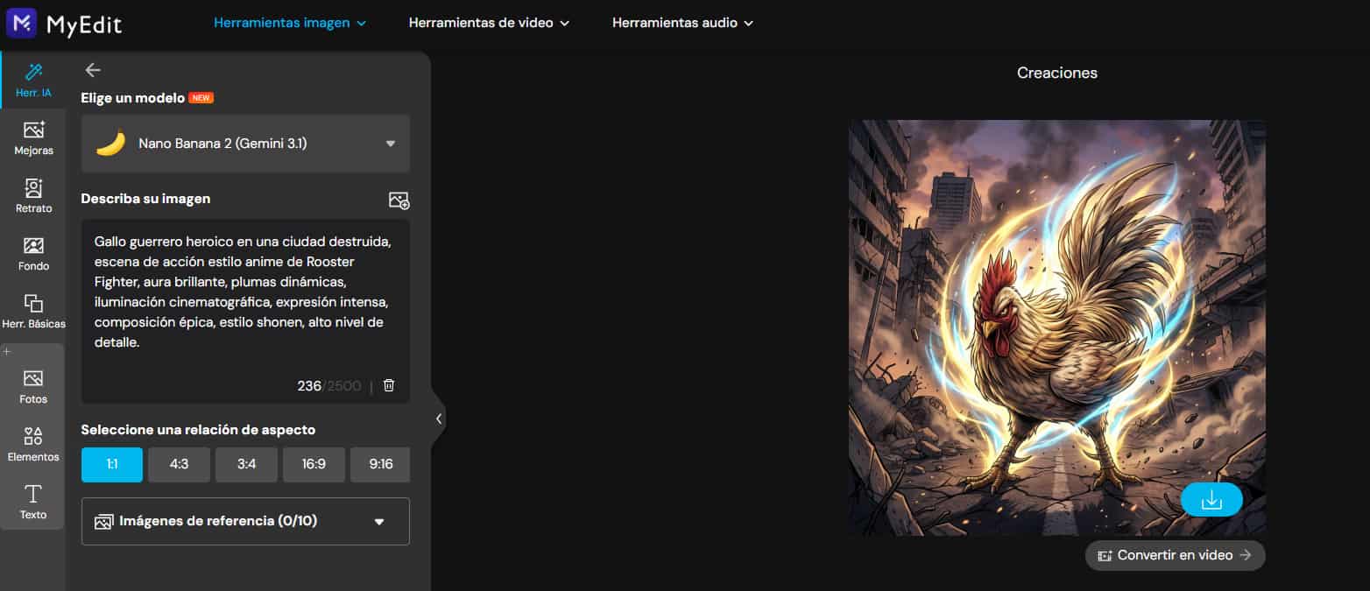Click the small plus icon above Fotos
Image resolution: width=1370 pixels, height=591 pixels.
7,351
